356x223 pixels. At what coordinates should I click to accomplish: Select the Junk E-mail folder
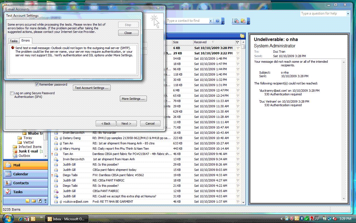click(28, 151)
